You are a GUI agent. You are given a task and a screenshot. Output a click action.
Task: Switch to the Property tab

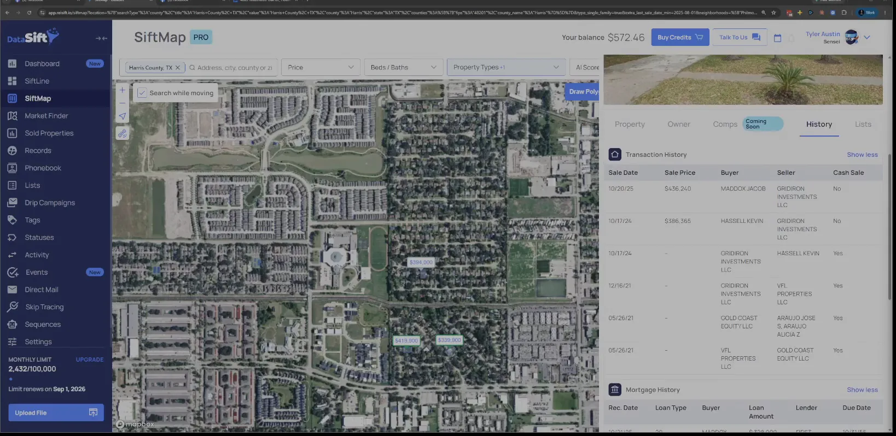pyautogui.click(x=630, y=125)
